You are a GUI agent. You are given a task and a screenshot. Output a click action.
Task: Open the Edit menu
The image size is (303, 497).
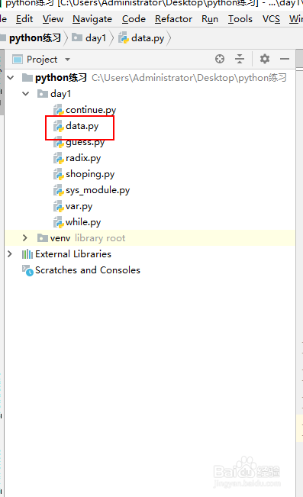24,19
